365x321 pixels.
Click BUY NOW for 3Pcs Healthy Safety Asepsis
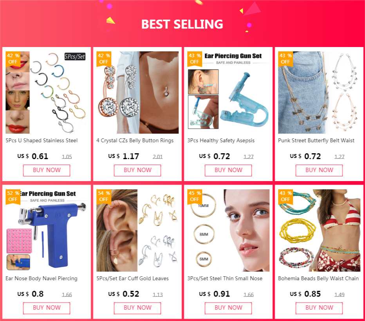[228, 170]
